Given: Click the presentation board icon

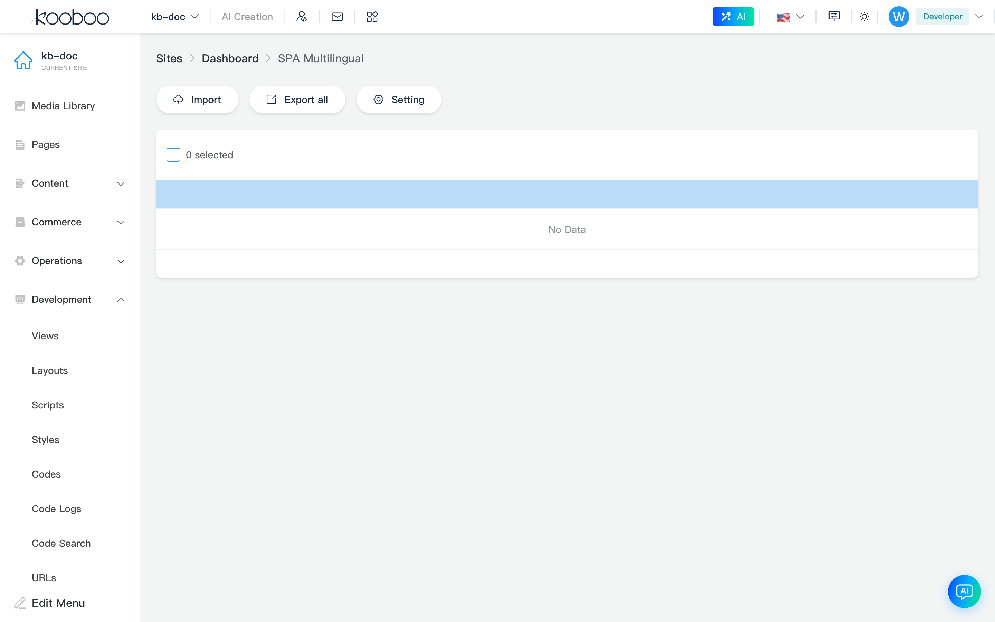Looking at the screenshot, I should pyautogui.click(x=834, y=17).
